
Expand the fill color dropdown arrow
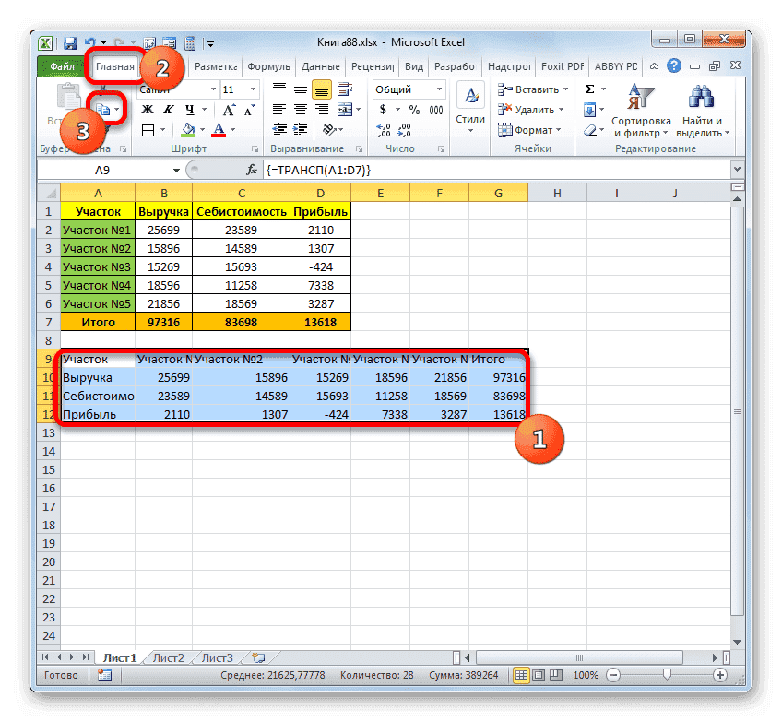pyautogui.click(x=202, y=129)
